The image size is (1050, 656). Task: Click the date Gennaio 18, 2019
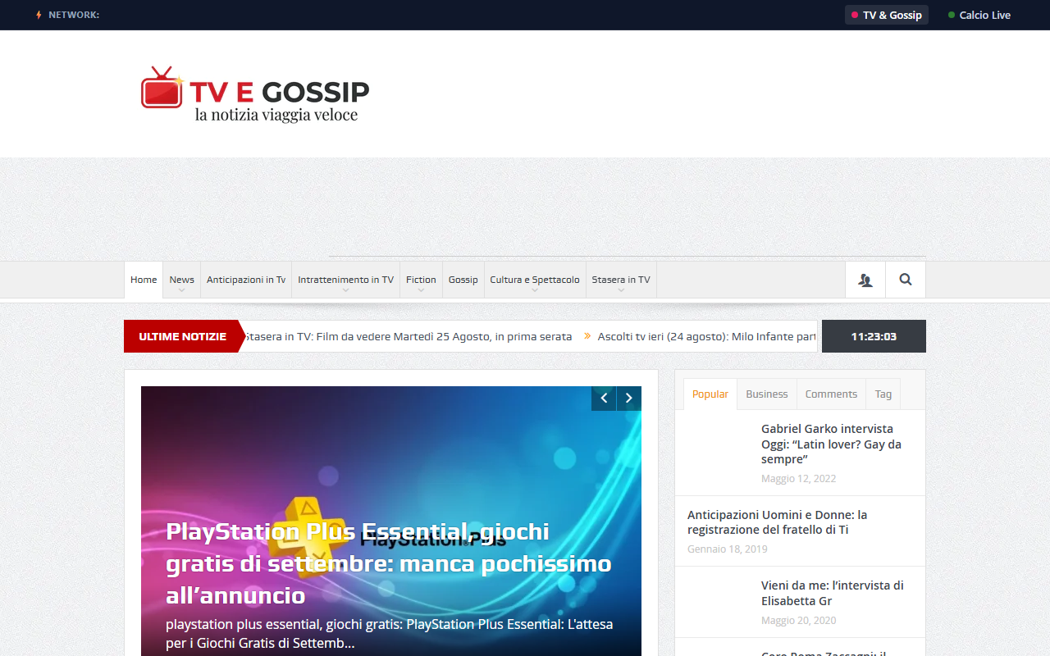click(x=728, y=549)
